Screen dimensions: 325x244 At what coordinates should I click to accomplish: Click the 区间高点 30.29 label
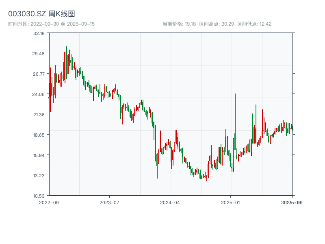pyautogui.click(x=217, y=24)
